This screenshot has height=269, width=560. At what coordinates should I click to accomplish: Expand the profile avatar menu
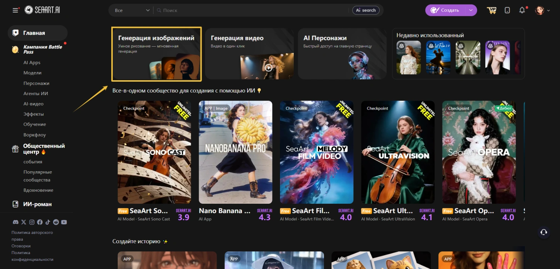[x=542, y=10]
